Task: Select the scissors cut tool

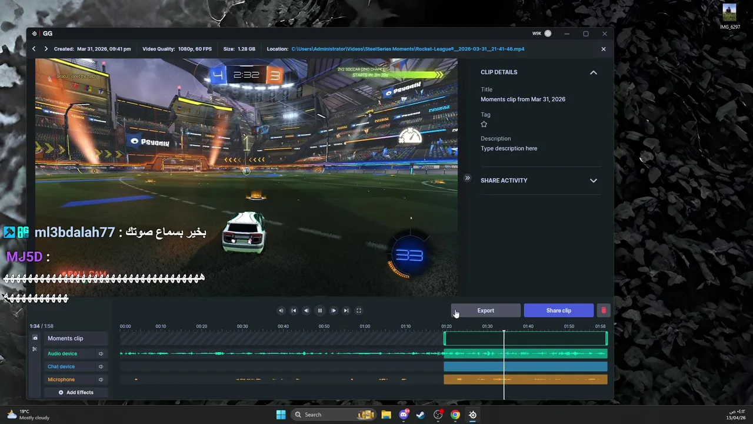Action: (35, 349)
